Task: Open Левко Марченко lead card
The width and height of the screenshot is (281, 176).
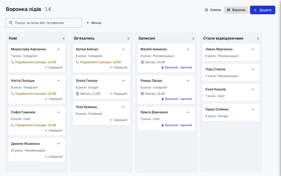Action: [231, 52]
